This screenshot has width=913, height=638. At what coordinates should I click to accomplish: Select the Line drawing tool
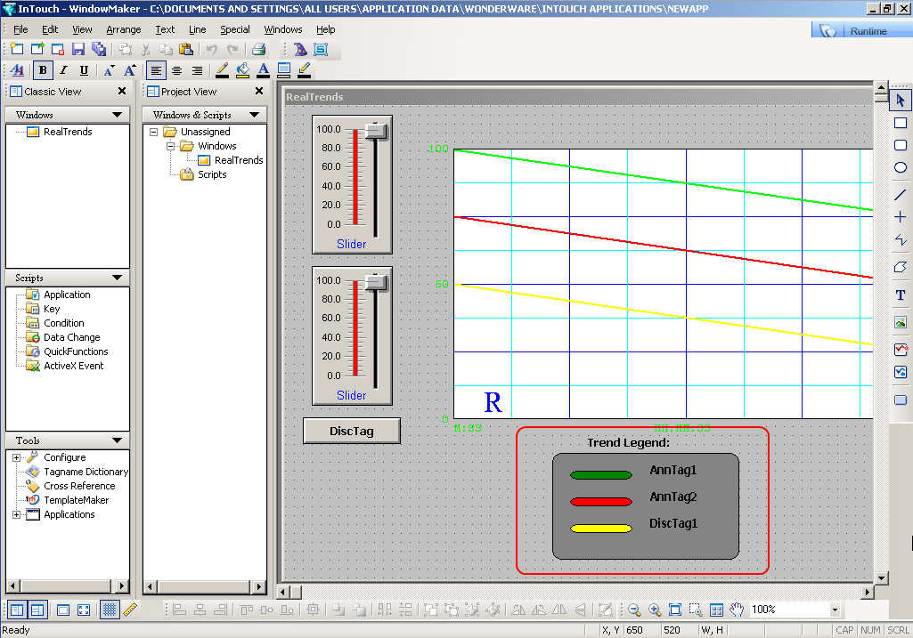click(x=901, y=195)
